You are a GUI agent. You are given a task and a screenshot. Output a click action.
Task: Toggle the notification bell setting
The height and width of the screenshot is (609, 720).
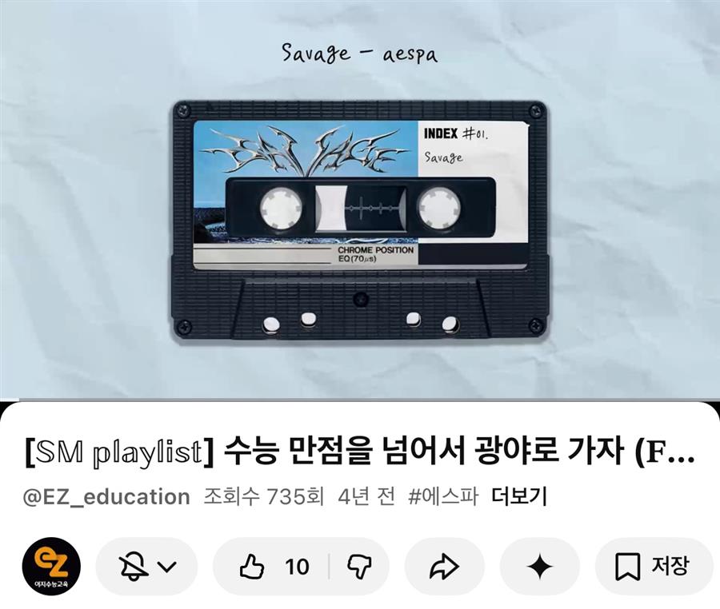133,567
